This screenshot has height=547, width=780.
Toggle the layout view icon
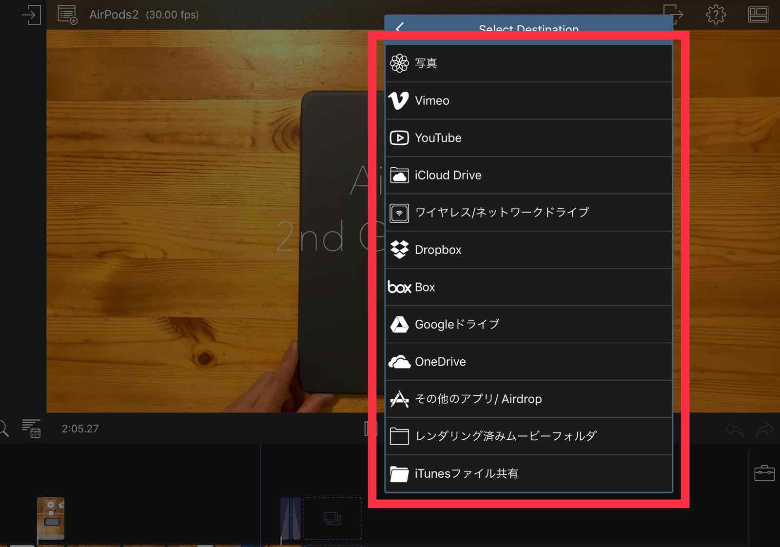tap(758, 15)
